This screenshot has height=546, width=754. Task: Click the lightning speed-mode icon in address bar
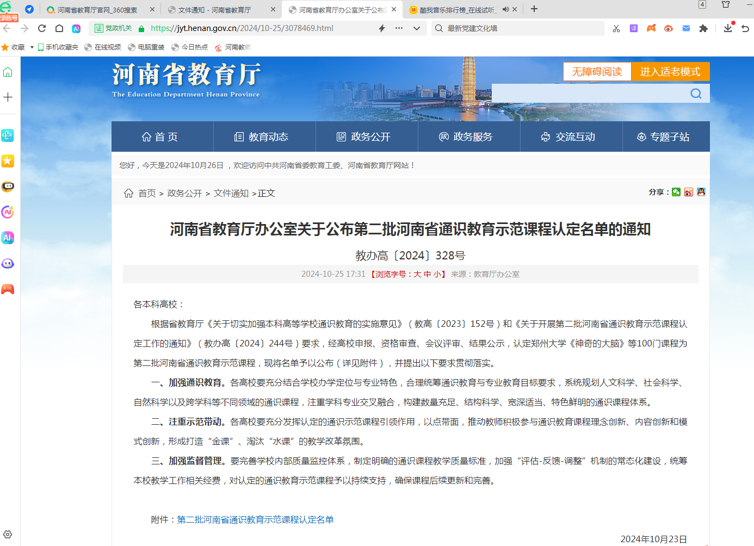[382, 28]
